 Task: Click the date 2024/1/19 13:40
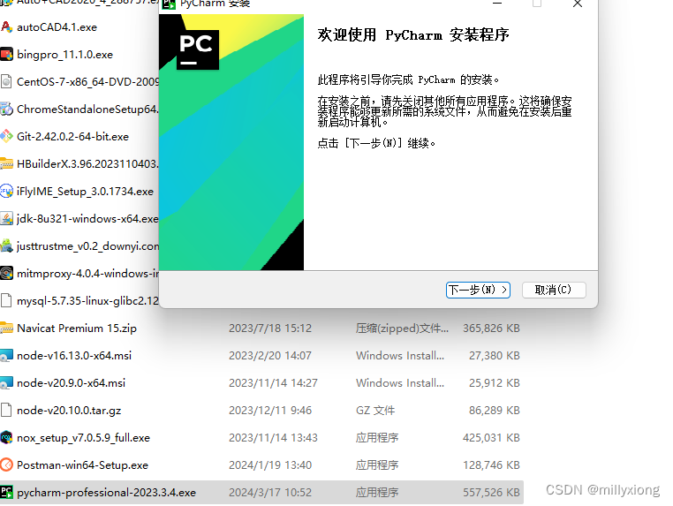[x=270, y=465]
